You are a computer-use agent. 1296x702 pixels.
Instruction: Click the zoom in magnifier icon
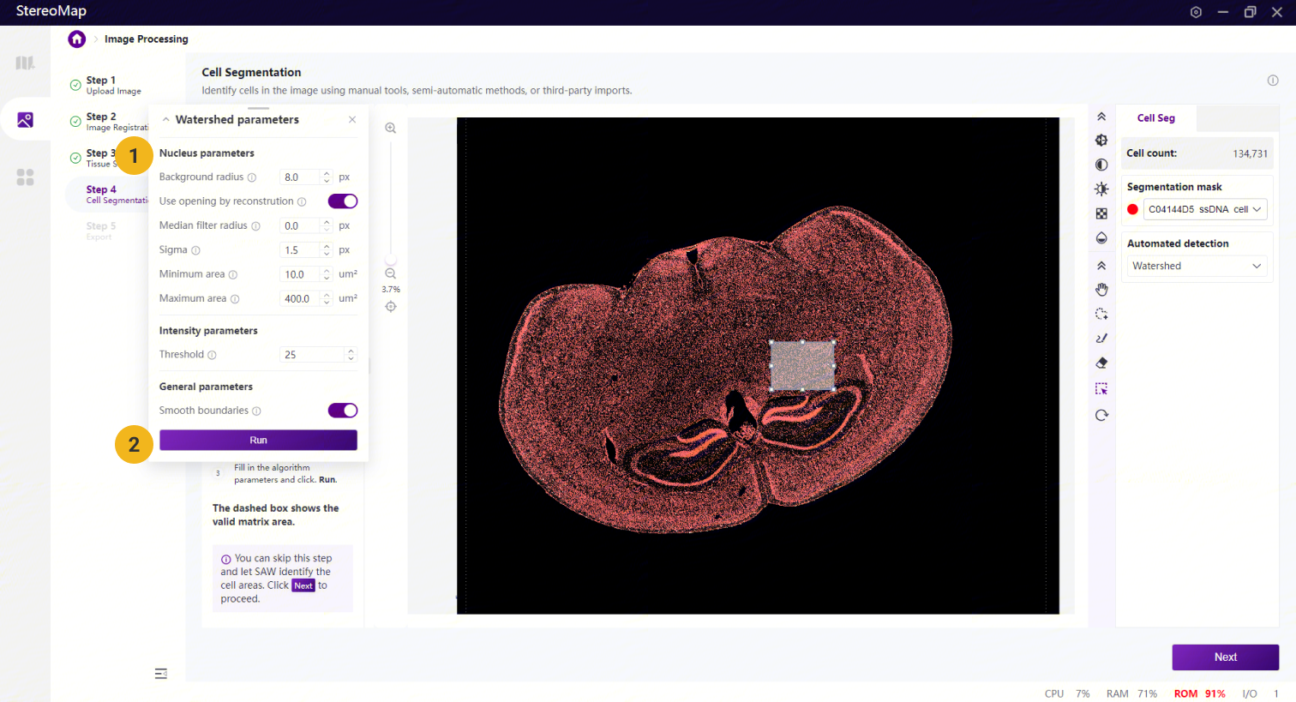point(390,129)
